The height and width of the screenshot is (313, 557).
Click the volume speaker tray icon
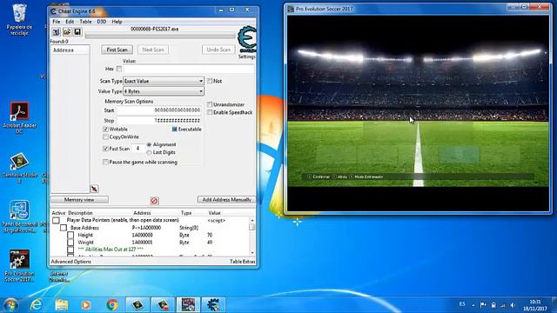click(513, 305)
